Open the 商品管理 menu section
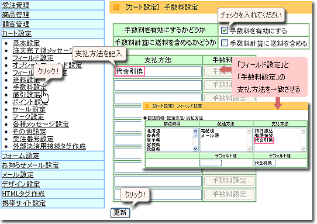 point(16,15)
